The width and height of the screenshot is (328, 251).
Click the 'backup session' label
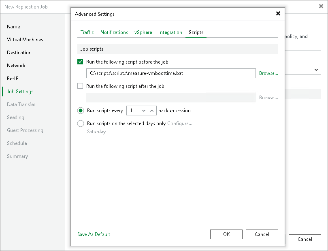point(175,111)
